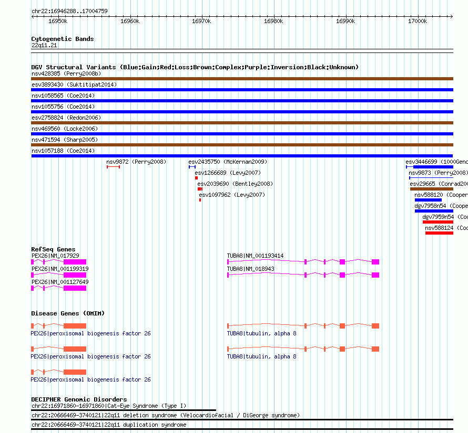
Task: Follow the third PEX26 peroxisomal biogenesis factor link
Action: [x=91, y=379]
